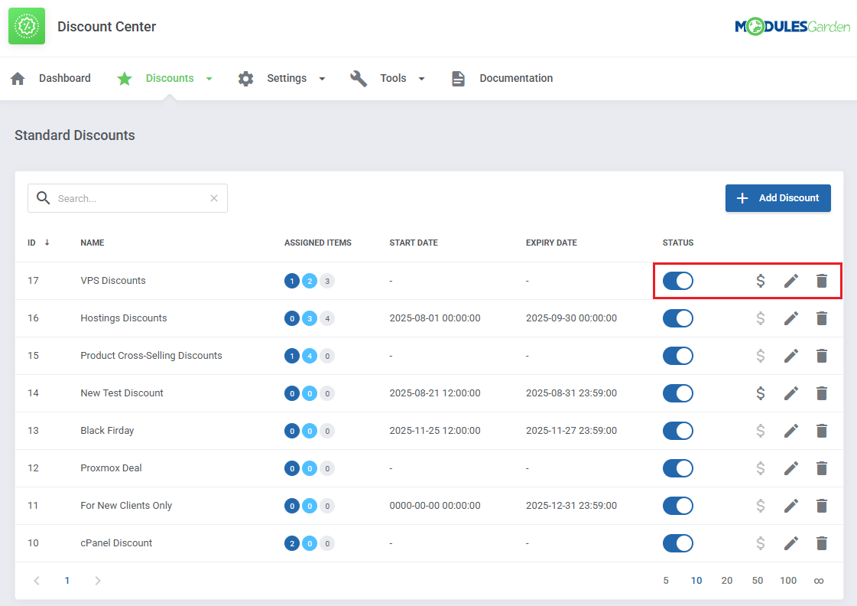Edit Black Firday discount

pyautogui.click(x=790, y=431)
